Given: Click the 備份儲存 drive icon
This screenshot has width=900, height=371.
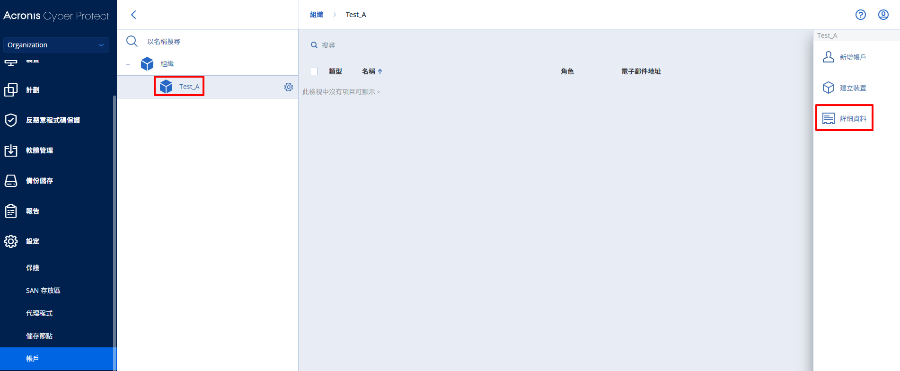Looking at the screenshot, I should pos(11,181).
